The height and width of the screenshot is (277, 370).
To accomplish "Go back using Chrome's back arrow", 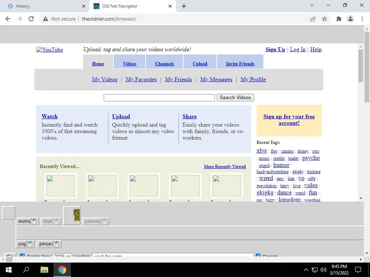I will point(8,19).
